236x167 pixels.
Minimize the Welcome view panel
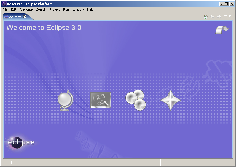pos(225,16)
